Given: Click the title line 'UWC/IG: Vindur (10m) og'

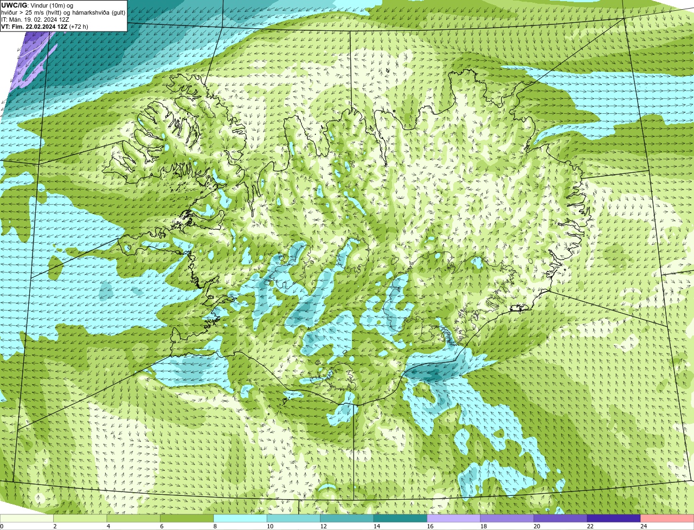Looking at the screenshot, I should [x=37, y=5].
